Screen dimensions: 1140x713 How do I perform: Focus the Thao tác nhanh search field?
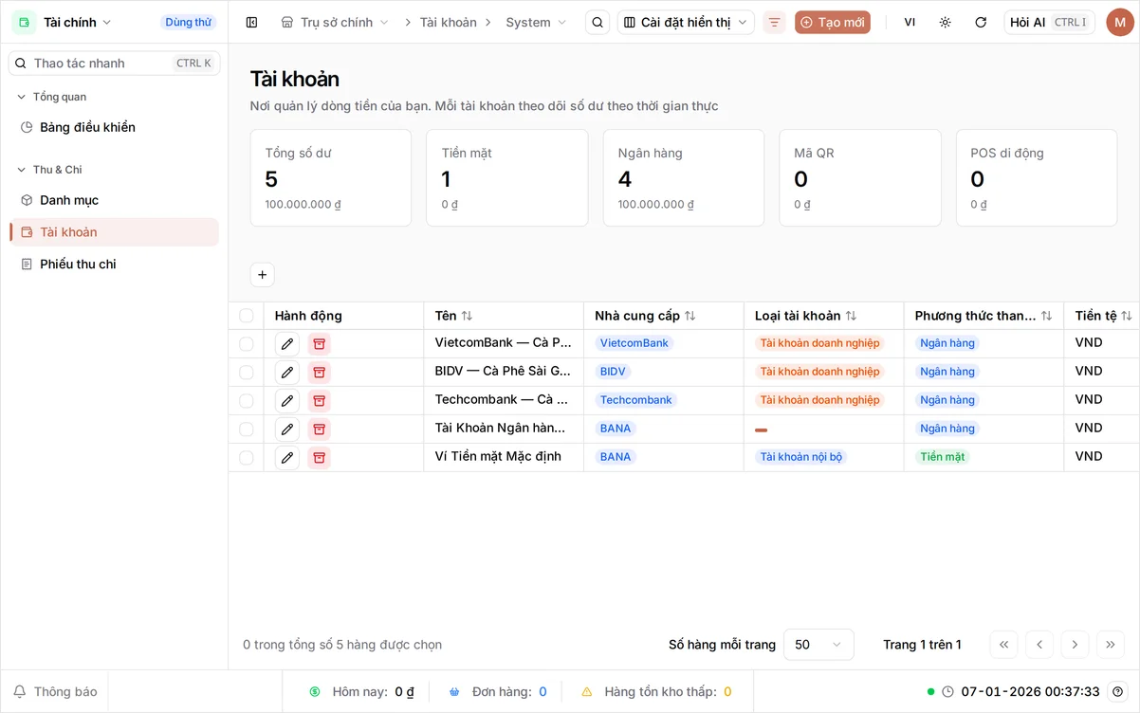pos(114,64)
